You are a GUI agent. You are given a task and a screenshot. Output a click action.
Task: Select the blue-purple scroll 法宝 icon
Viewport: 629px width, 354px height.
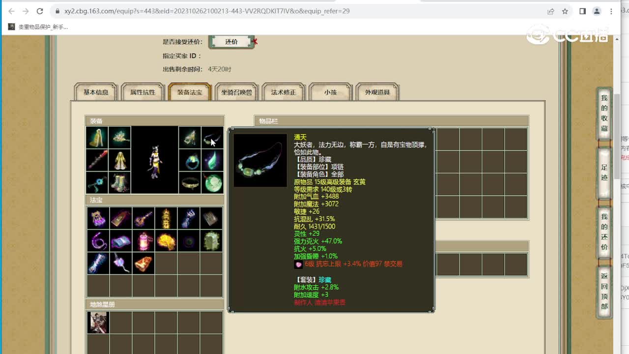[x=121, y=241]
